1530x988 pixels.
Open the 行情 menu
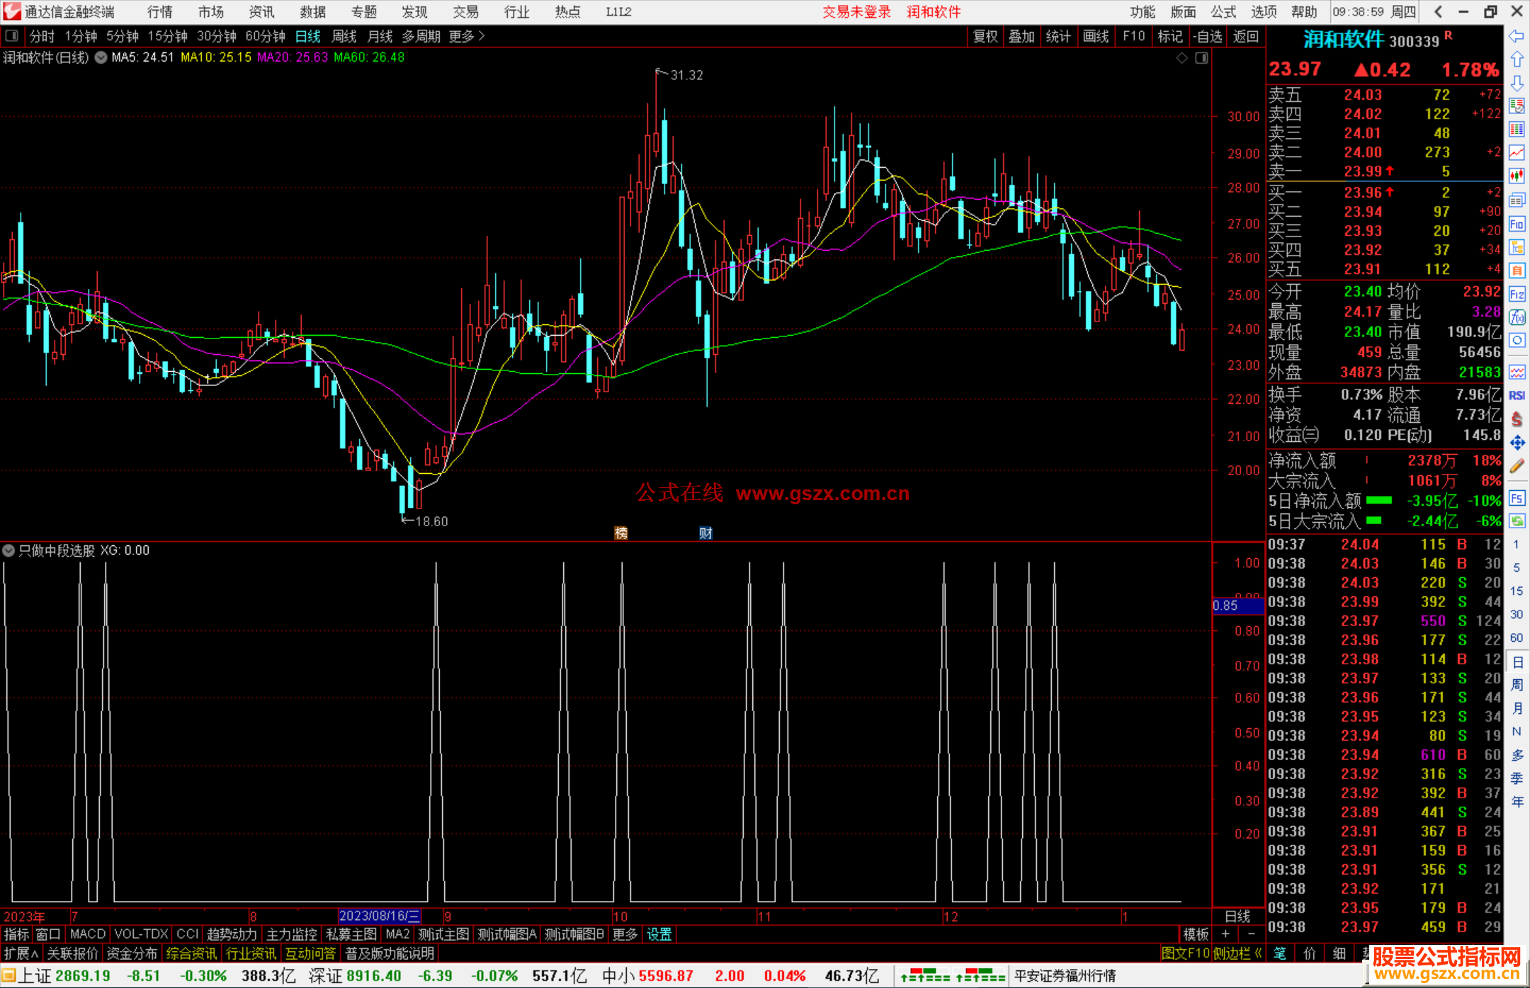[x=159, y=12]
